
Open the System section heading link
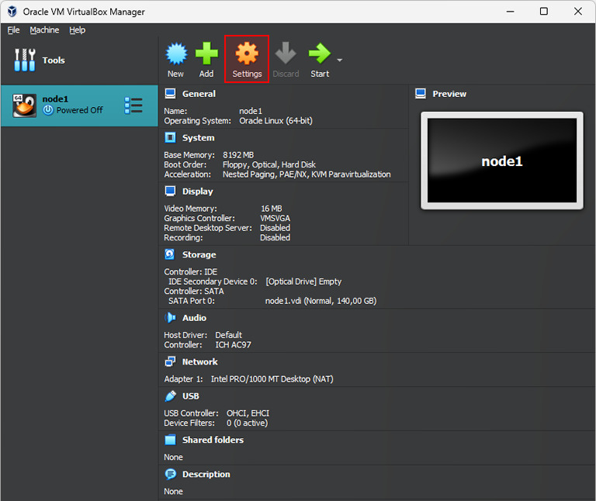(198, 138)
